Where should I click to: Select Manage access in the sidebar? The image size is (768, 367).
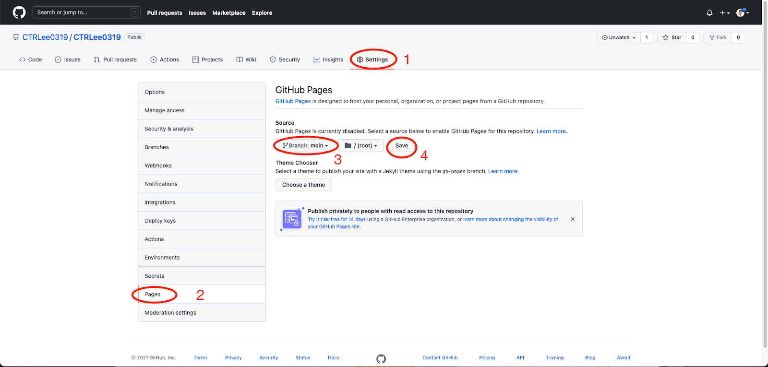(202, 110)
